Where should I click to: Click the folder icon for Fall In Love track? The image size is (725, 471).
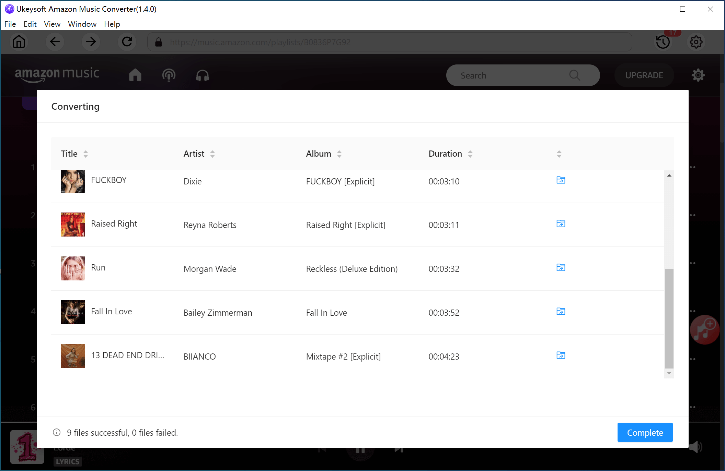pyautogui.click(x=560, y=312)
